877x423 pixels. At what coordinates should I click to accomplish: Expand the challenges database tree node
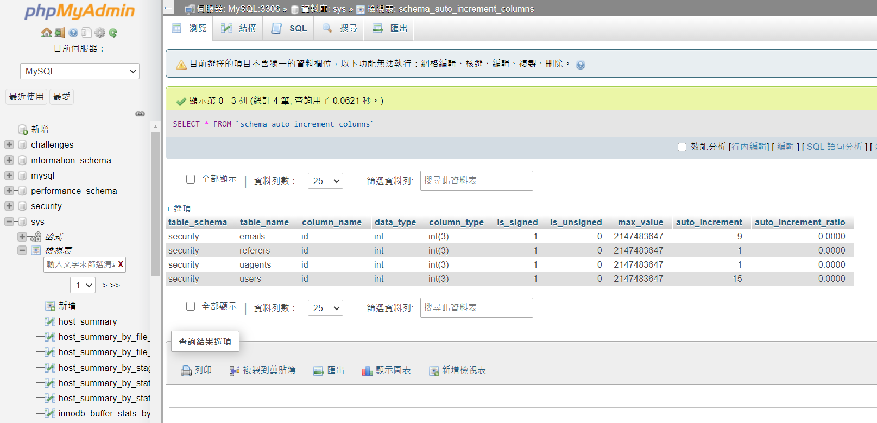pyautogui.click(x=9, y=144)
